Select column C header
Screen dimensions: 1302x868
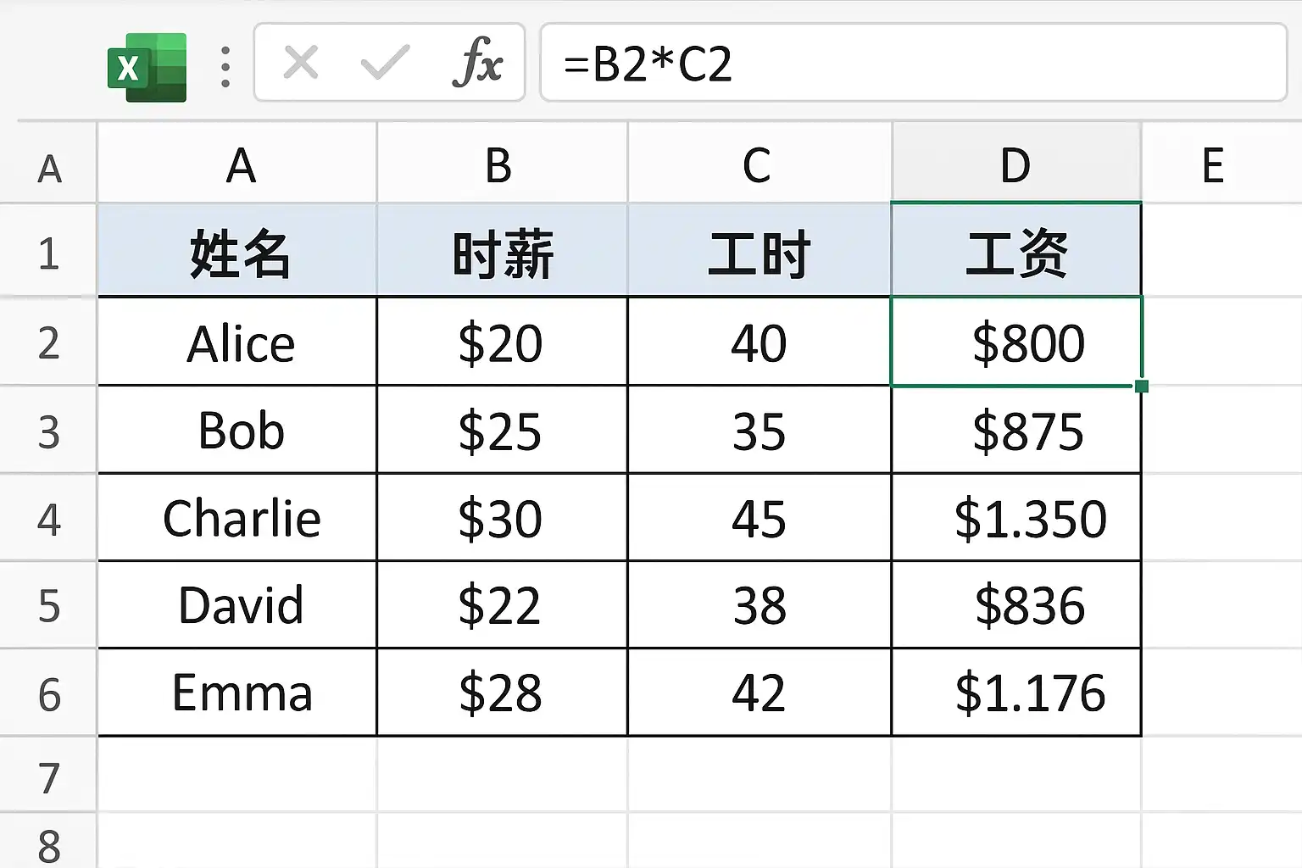pos(758,164)
